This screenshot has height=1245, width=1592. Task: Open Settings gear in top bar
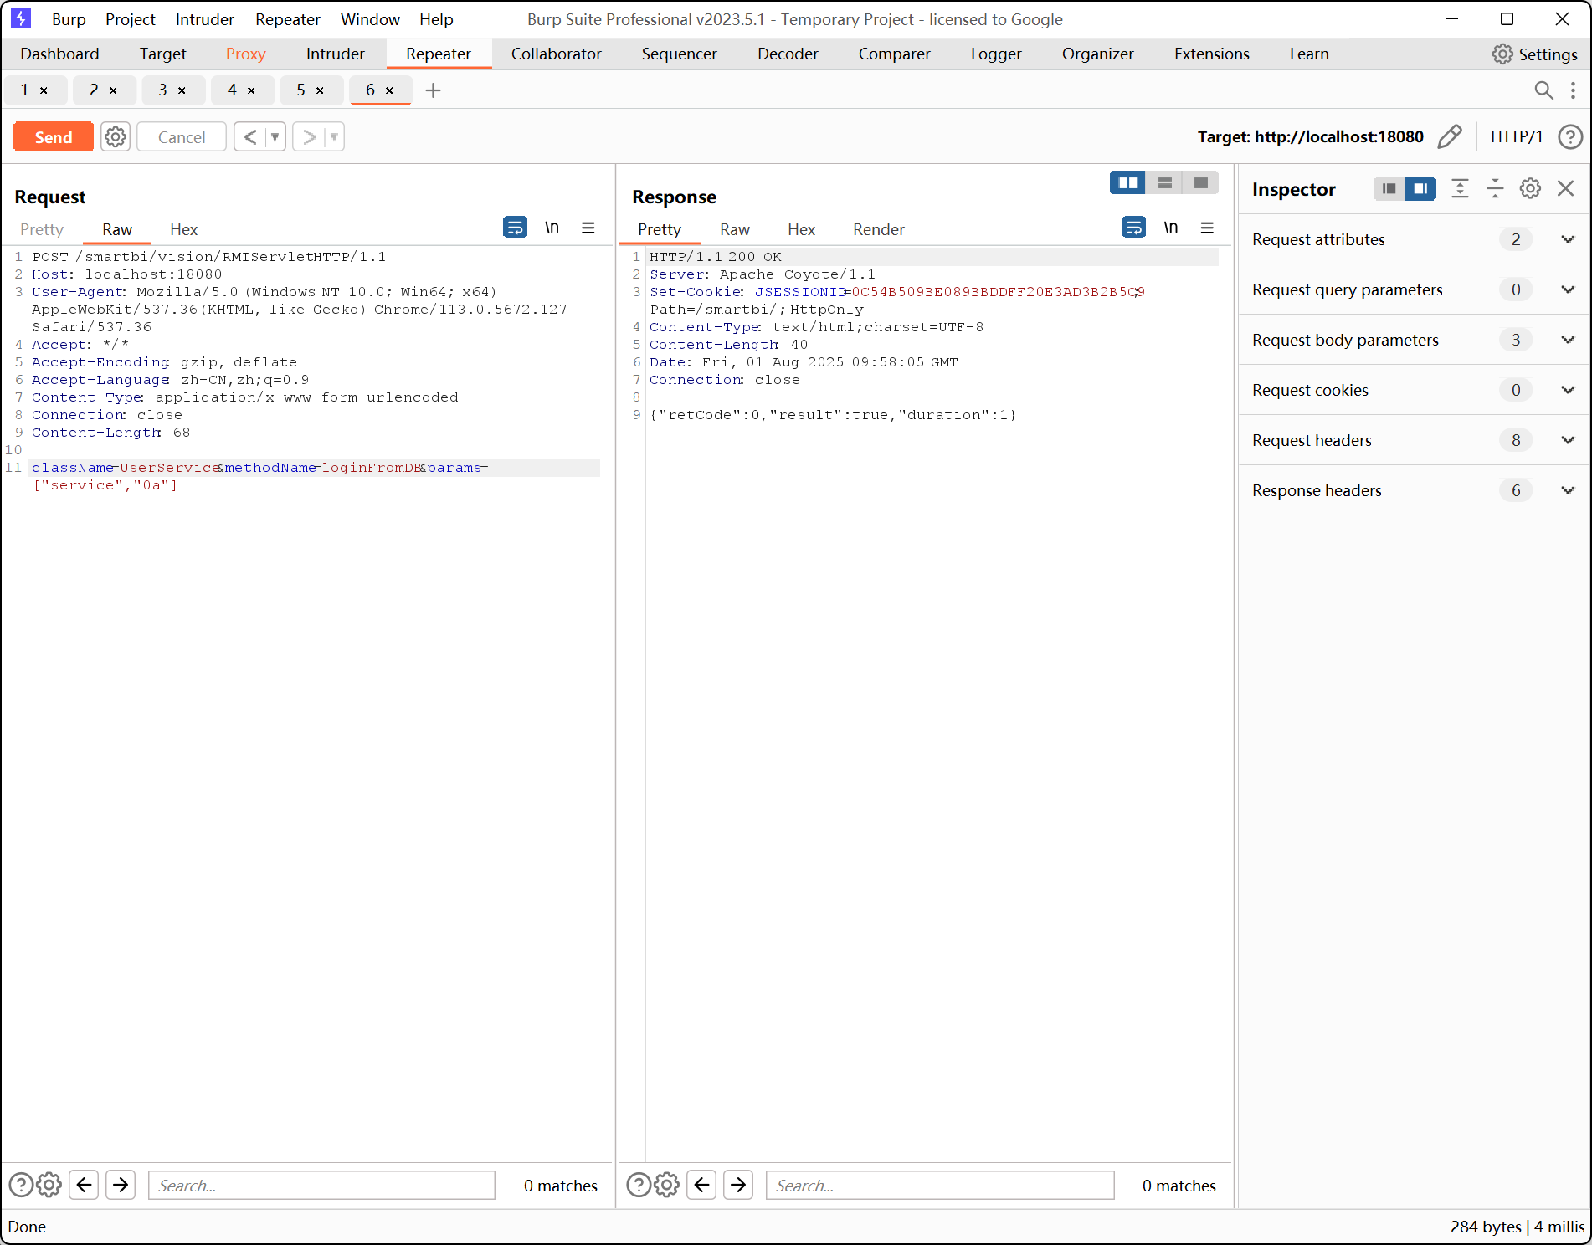pos(1535,54)
